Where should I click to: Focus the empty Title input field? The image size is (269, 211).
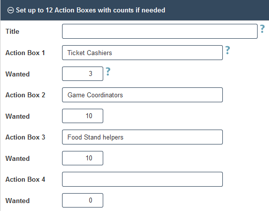point(160,31)
